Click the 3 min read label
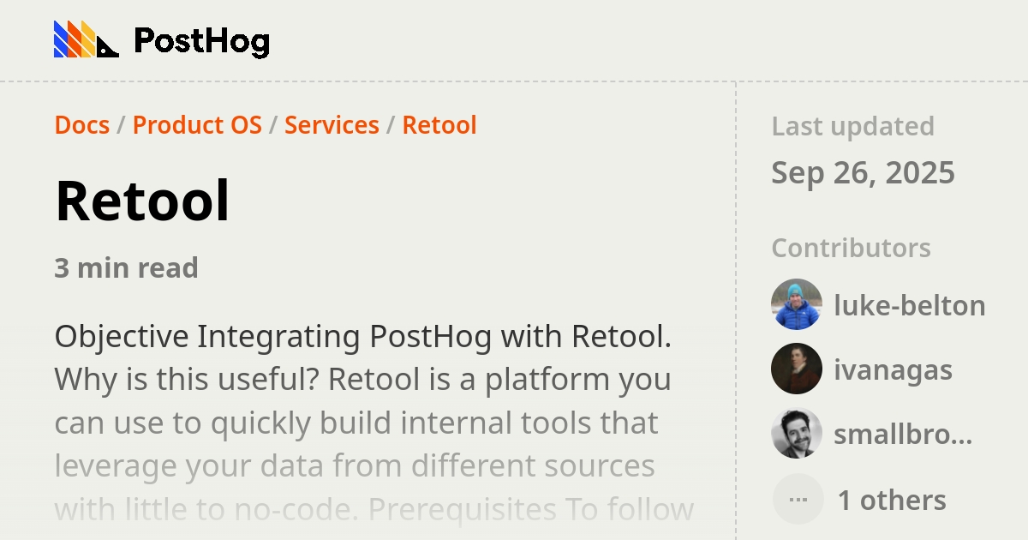 [126, 267]
